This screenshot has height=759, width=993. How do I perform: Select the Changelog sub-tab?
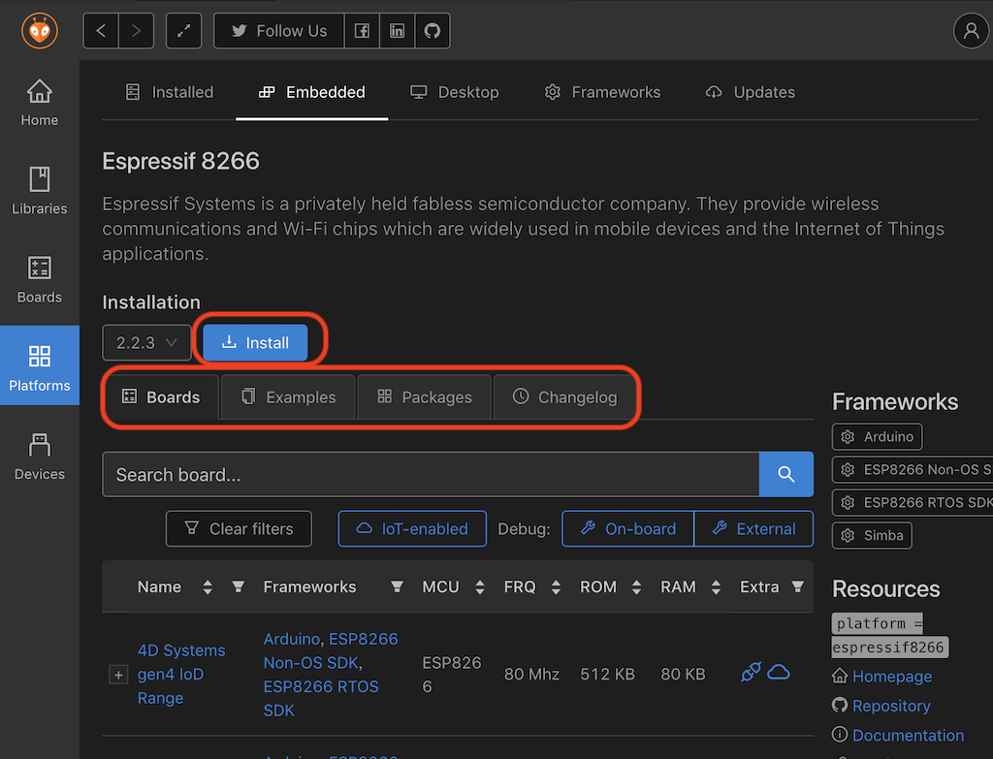tap(565, 396)
